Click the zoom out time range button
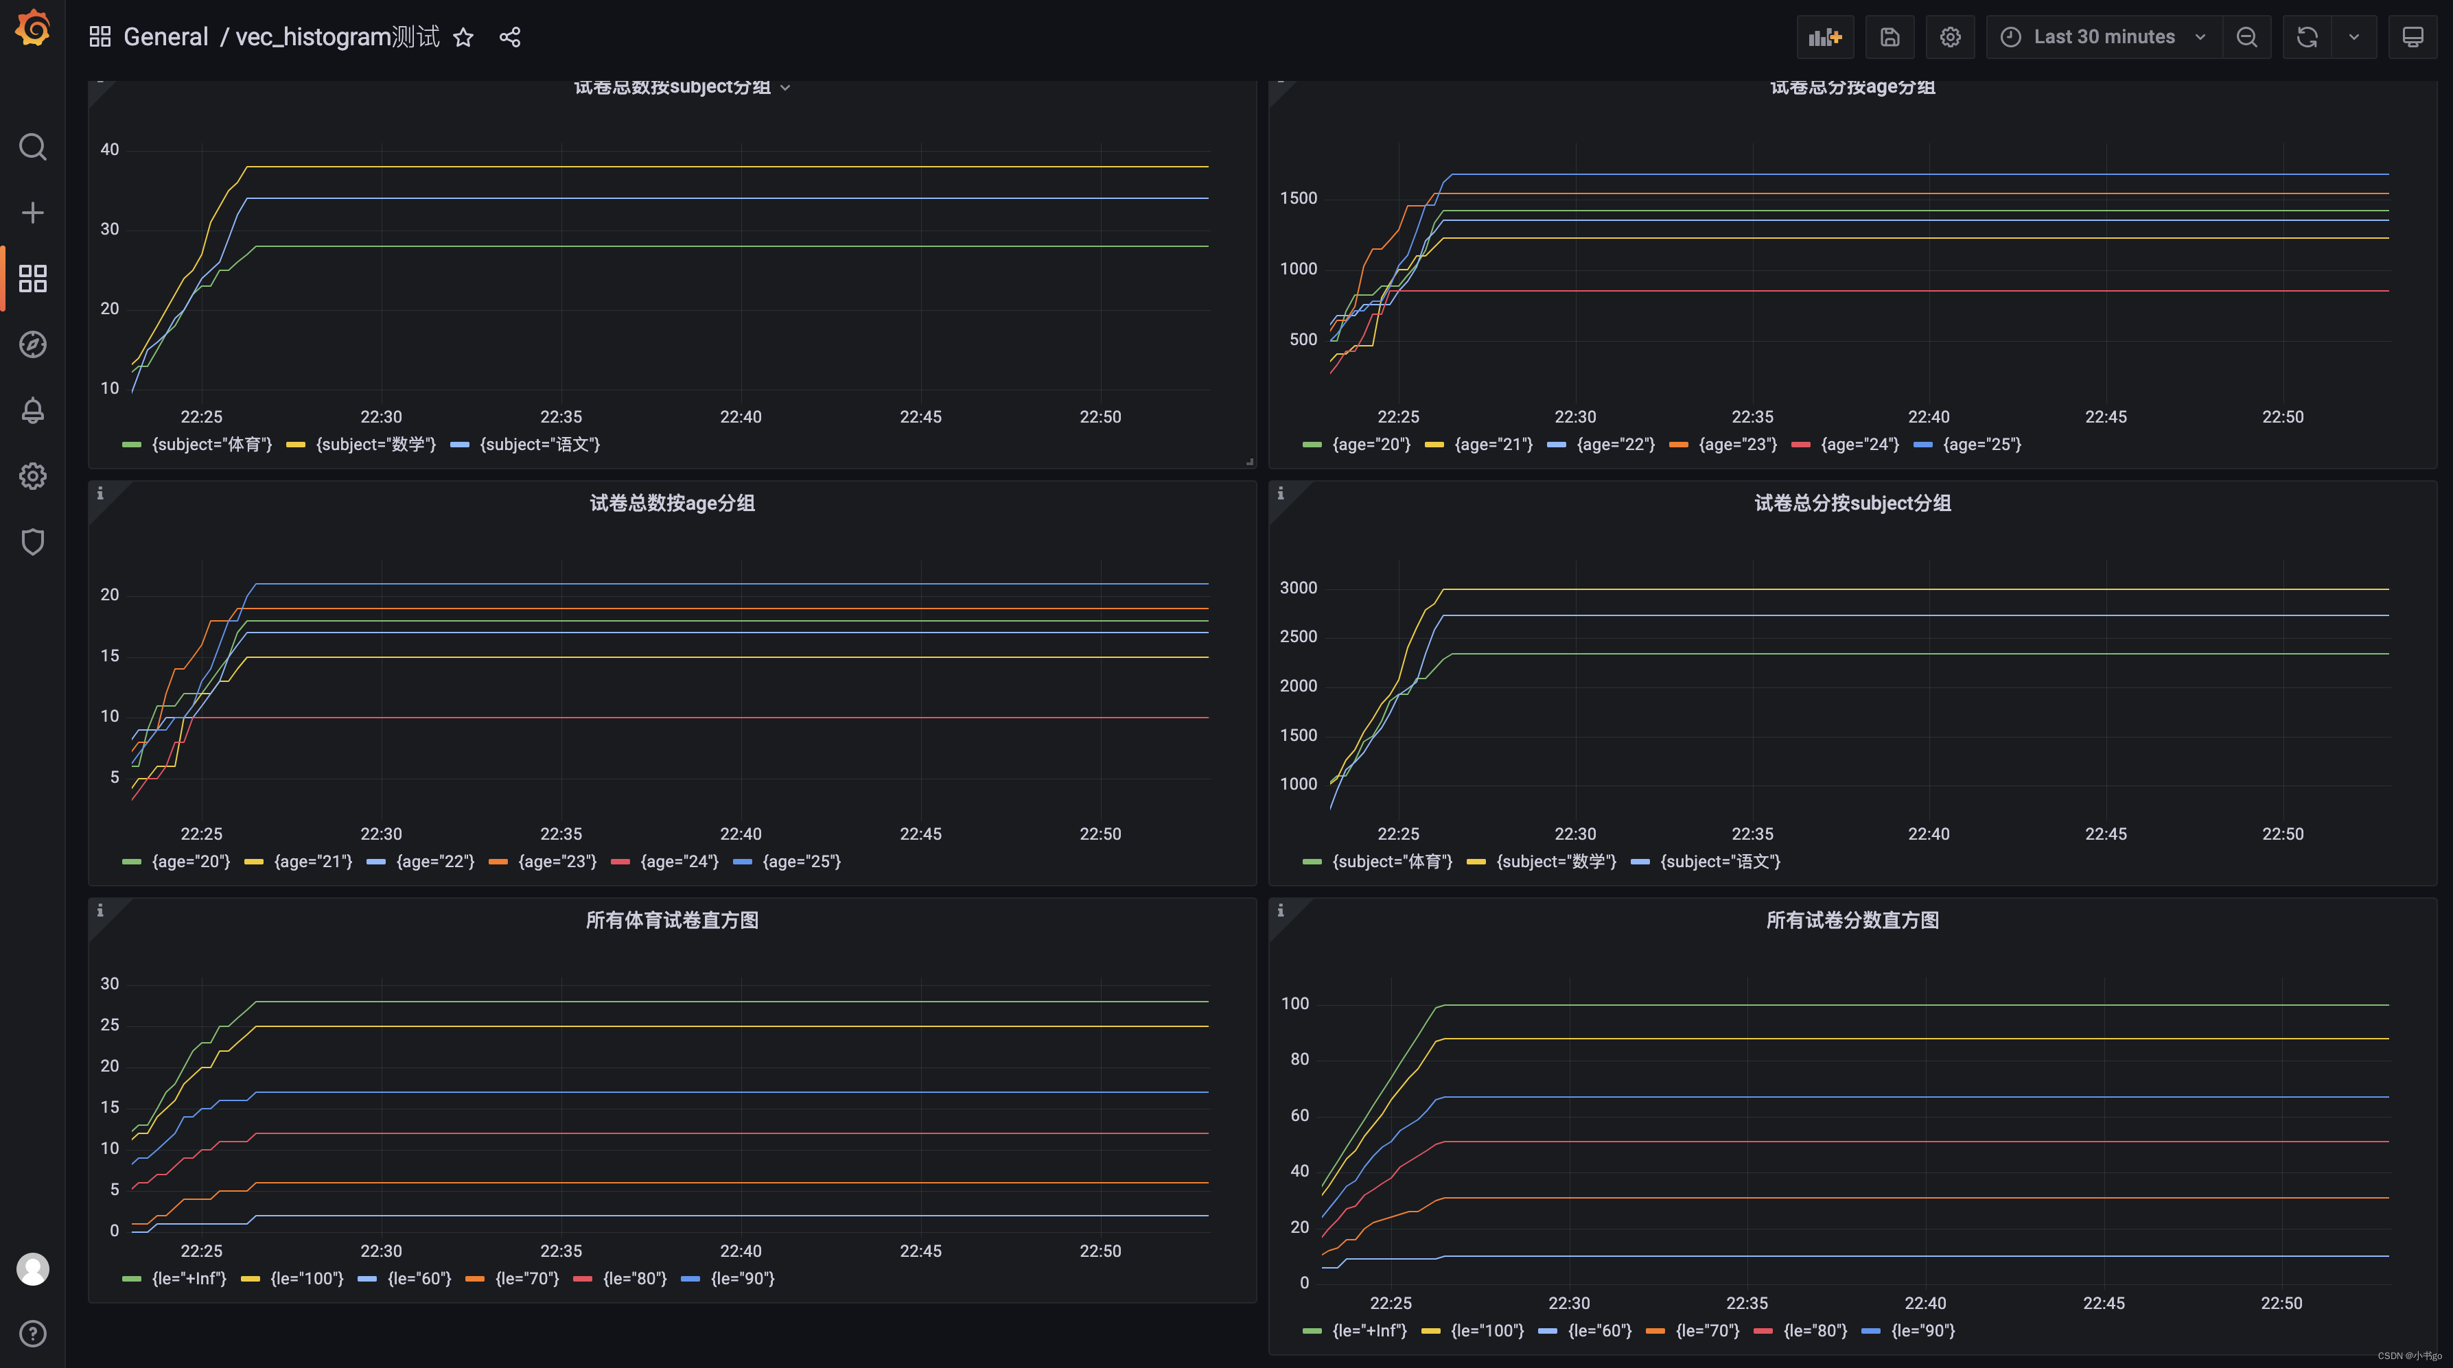The height and width of the screenshot is (1368, 2453). [2246, 37]
